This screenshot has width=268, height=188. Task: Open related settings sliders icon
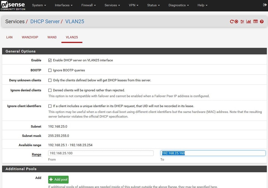[242, 21]
